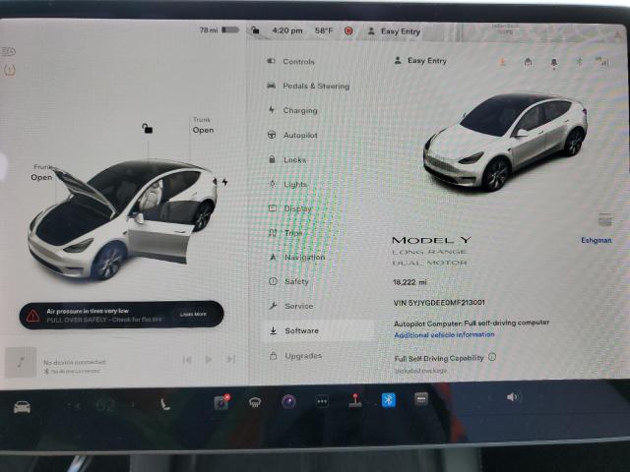Tap the unlock padlock above the car
This screenshot has width=630, height=472.
(x=147, y=128)
